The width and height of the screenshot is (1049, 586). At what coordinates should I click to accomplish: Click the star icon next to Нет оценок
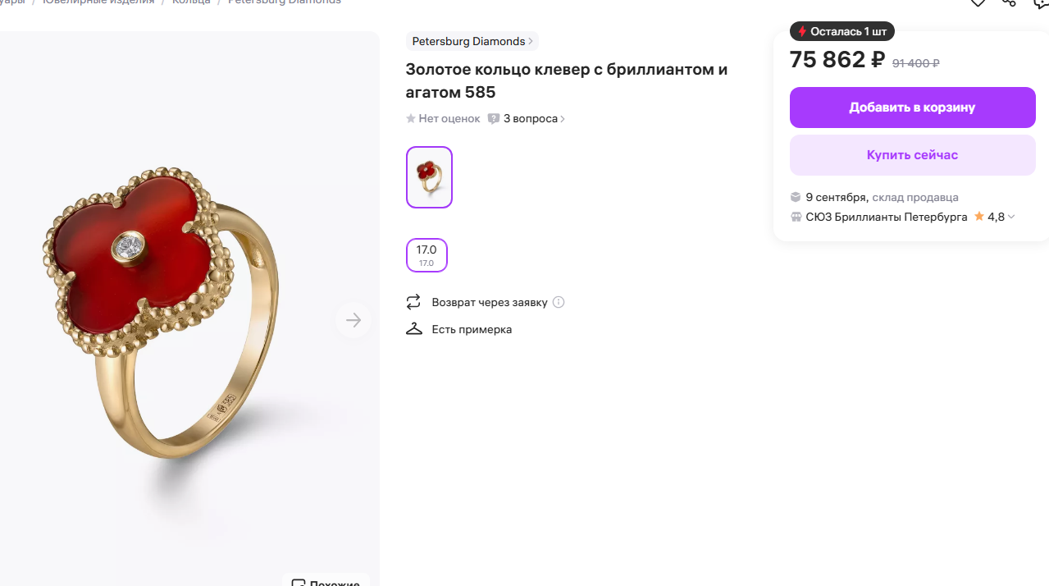[411, 119]
